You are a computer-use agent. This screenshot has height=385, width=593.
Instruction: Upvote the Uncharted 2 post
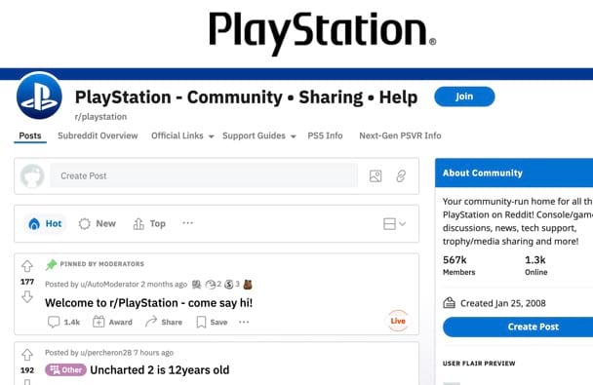coord(27,355)
